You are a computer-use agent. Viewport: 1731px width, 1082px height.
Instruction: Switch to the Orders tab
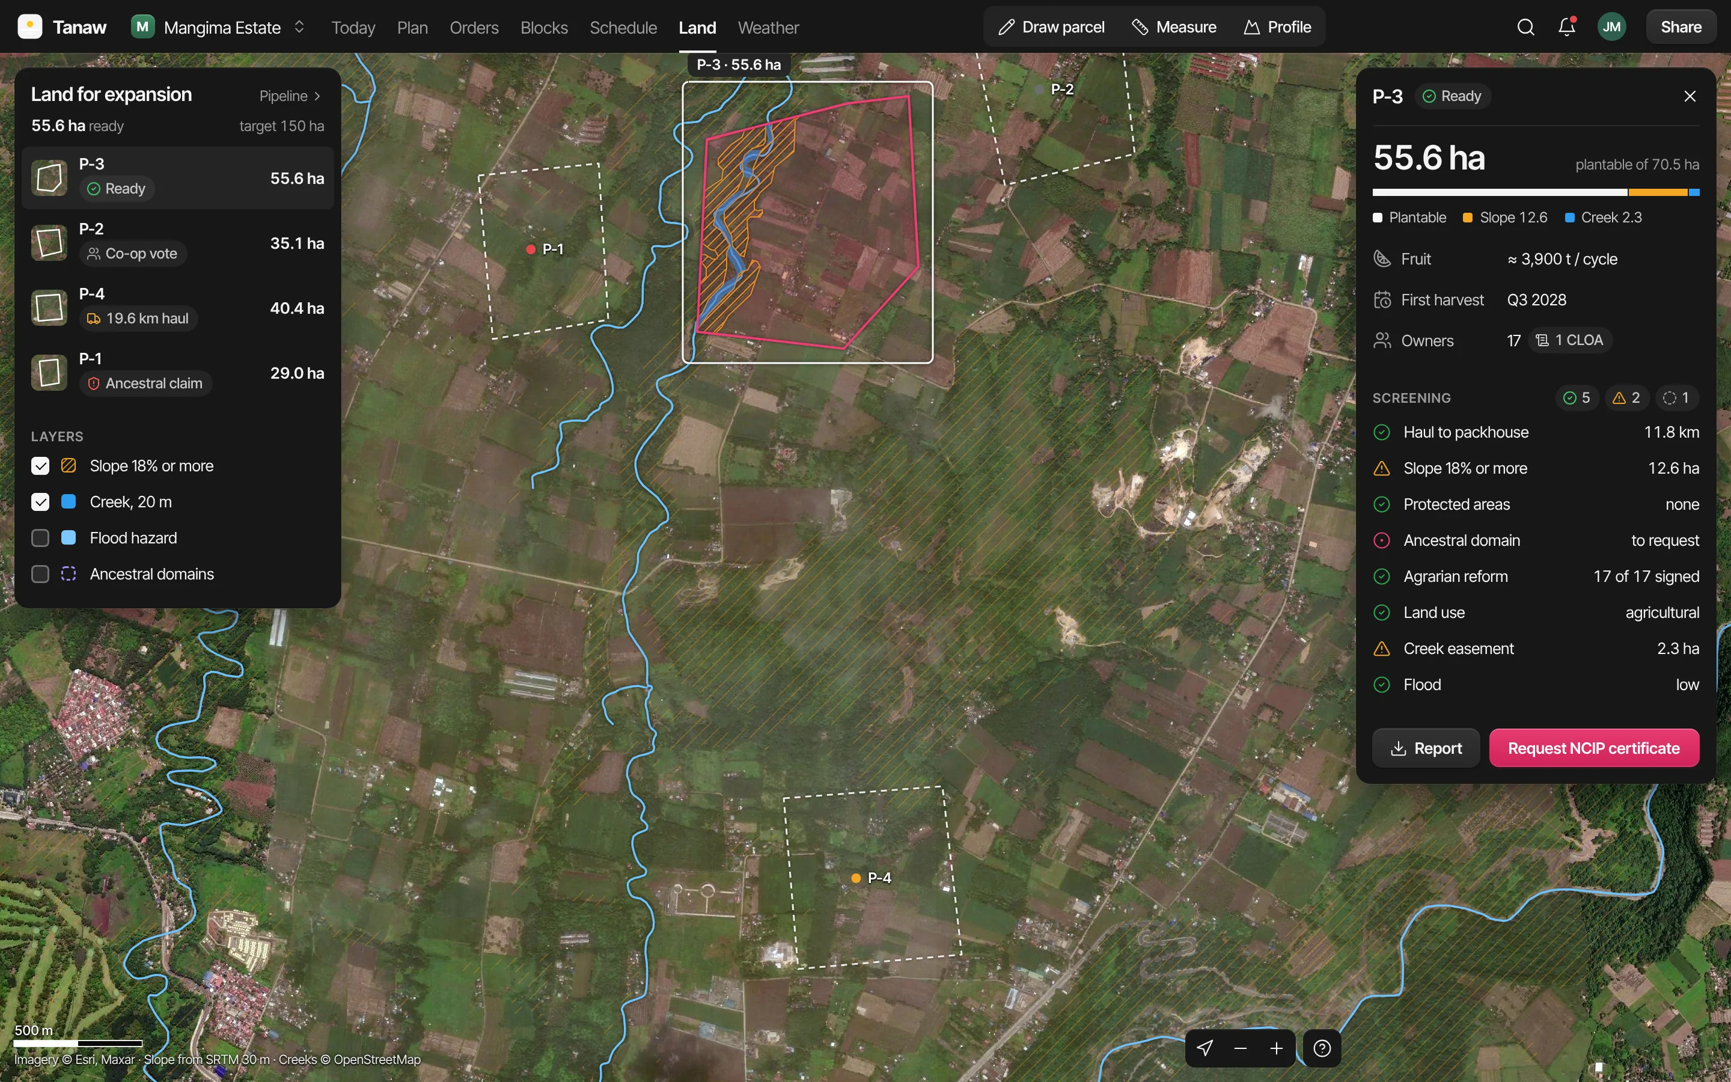(x=474, y=27)
